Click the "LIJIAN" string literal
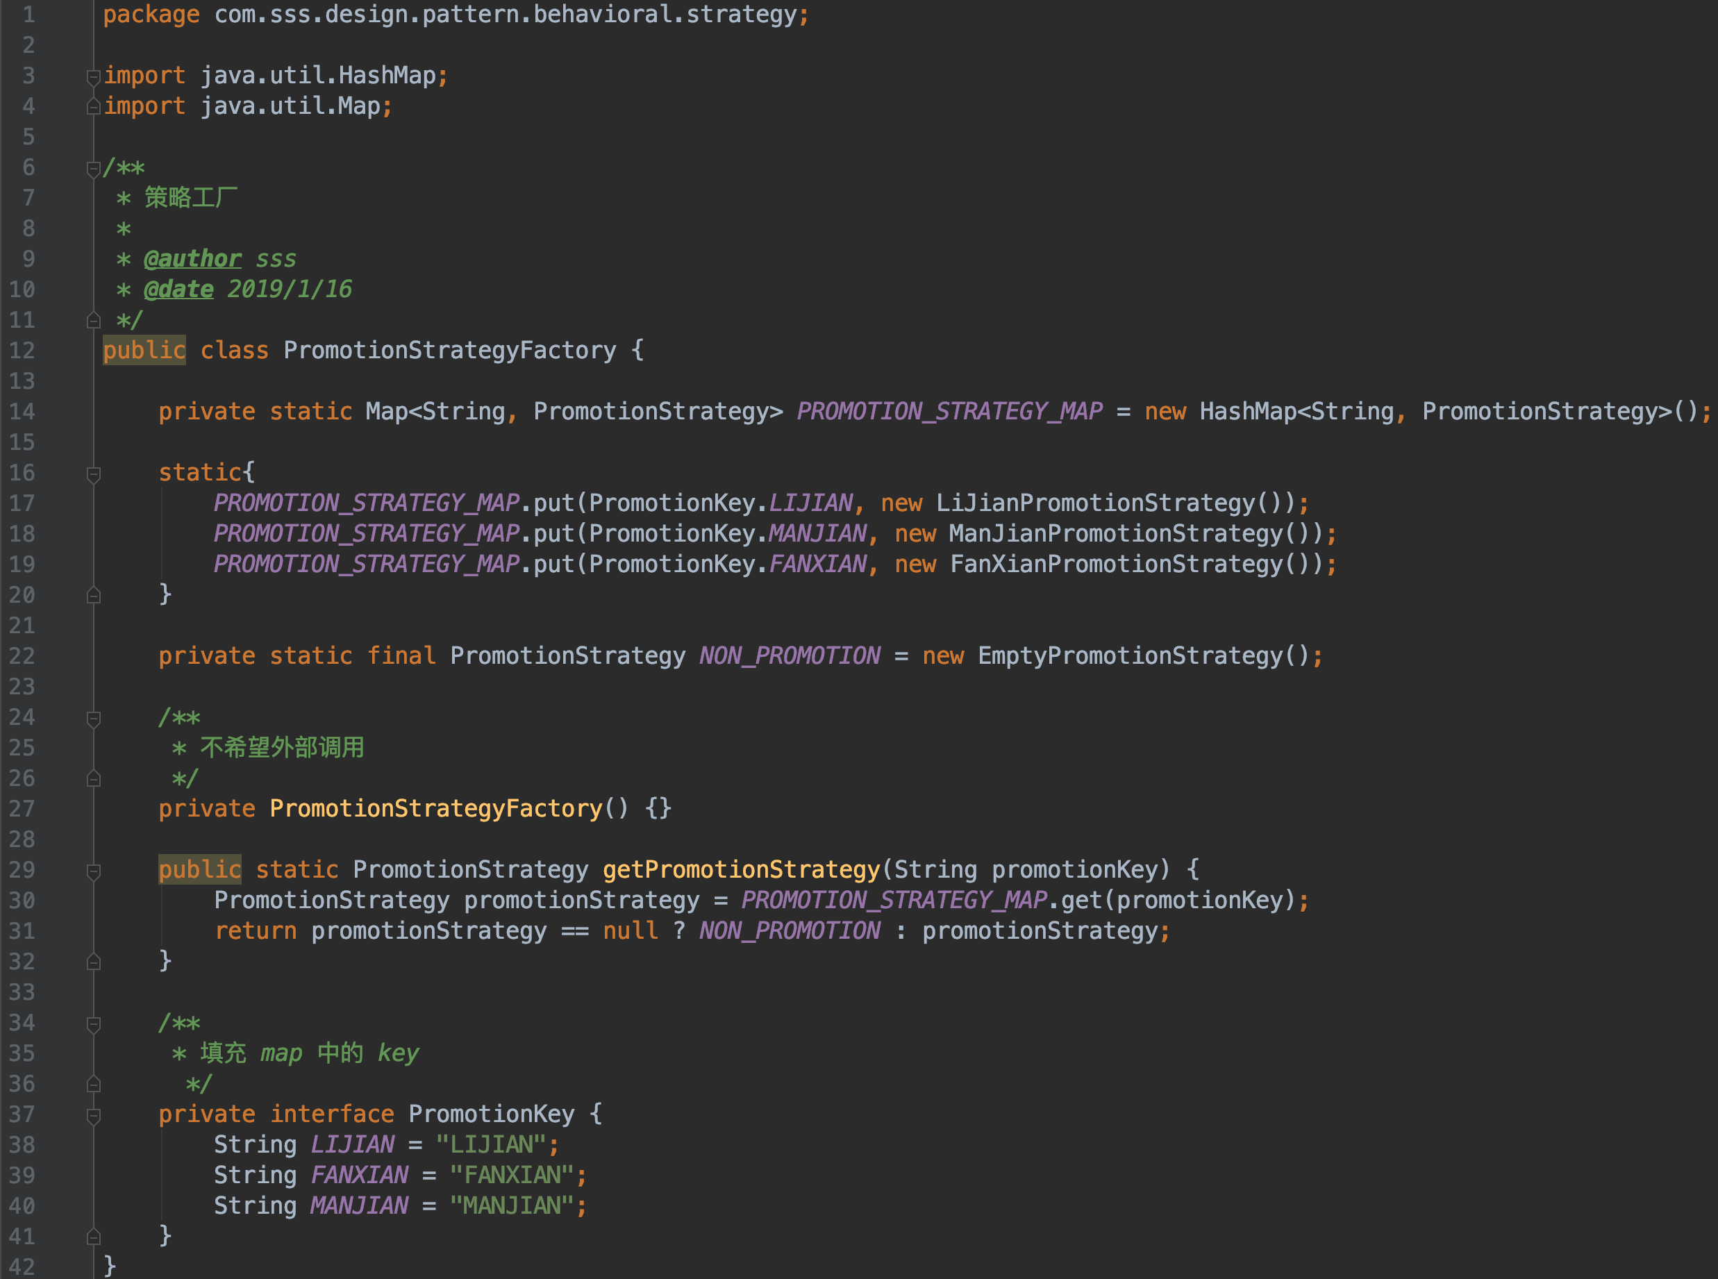Image resolution: width=1718 pixels, height=1279 pixels. point(491,1145)
